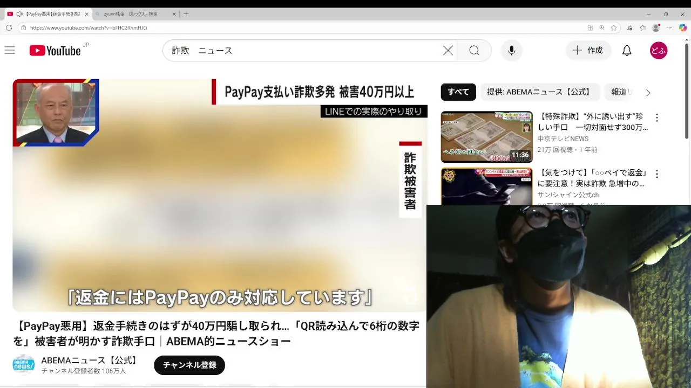Viewport: 691px width, 388px height.
Task: Open zoom magnifier in address bar
Action: point(602,28)
